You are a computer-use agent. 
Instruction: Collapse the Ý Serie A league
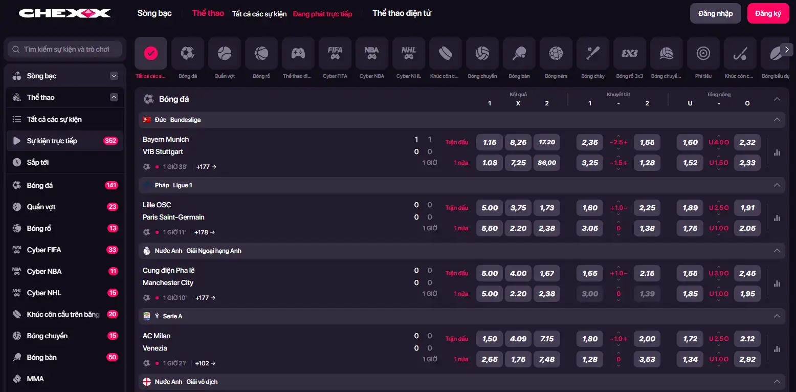coord(777,316)
